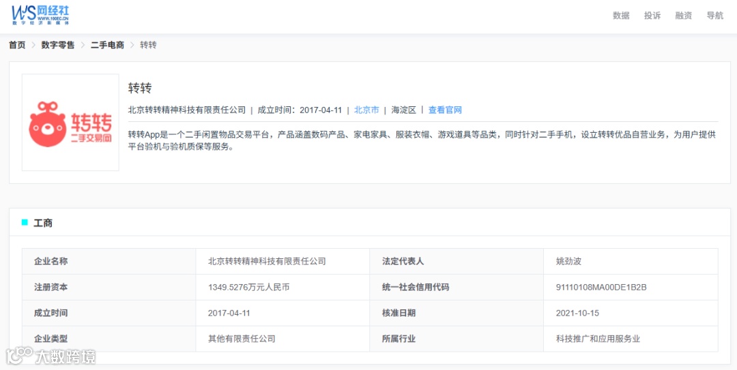Click the 2021-10-15 date value

[577, 313]
